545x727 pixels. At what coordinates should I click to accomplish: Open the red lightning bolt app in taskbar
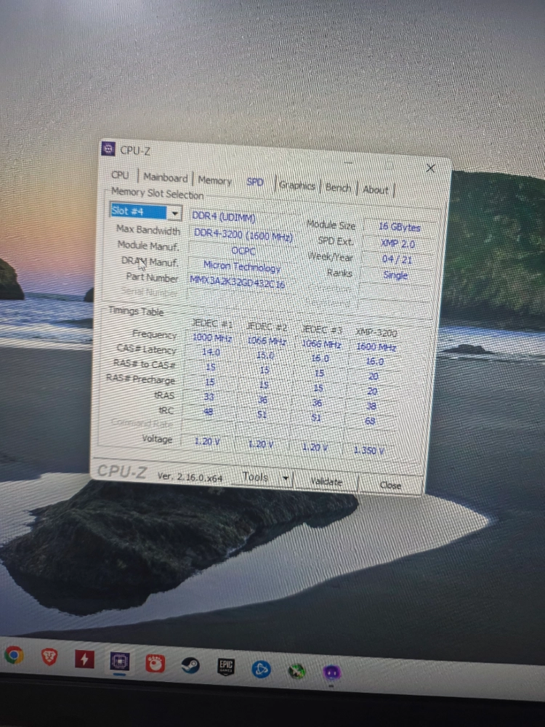tap(84, 659)
